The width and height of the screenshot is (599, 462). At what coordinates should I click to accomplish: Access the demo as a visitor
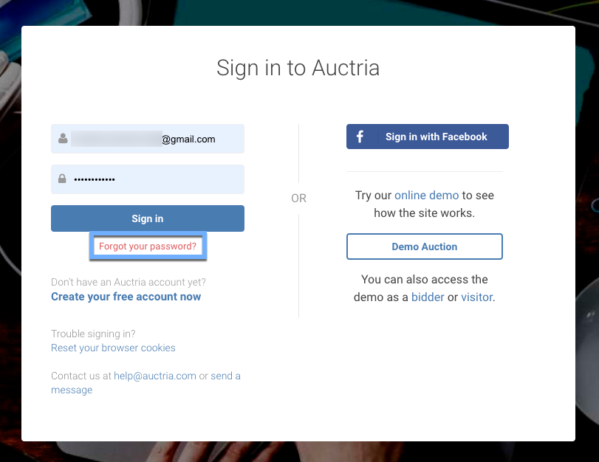coord(477,297)
